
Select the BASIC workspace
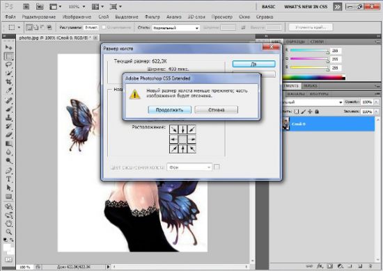[268, 7]
